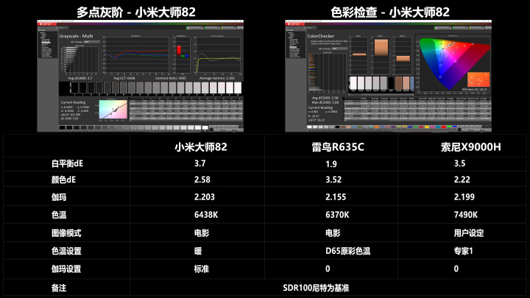The width and height of the screenshot is (530, 298).
Task: Click 'Contrast Ratio: 5495' readout
Action: 170,78
